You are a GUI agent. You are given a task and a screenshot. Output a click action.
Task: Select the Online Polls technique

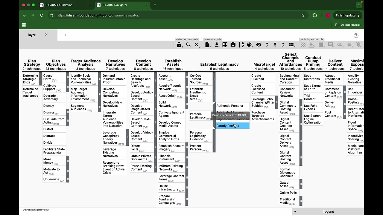click(x=288, y=193)
